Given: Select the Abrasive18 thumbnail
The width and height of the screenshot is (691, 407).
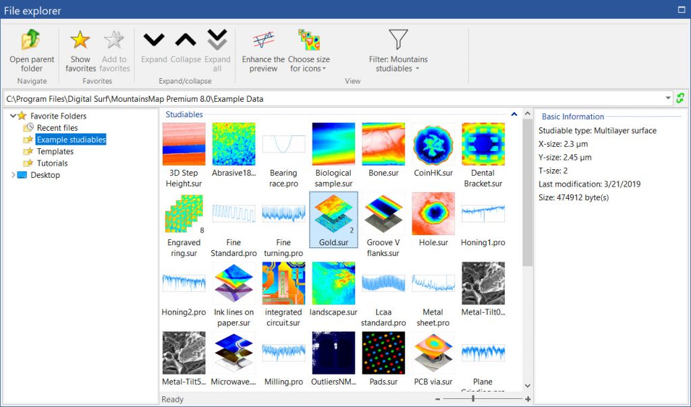Looking at the screenshot, I should (x=233, y=144).
